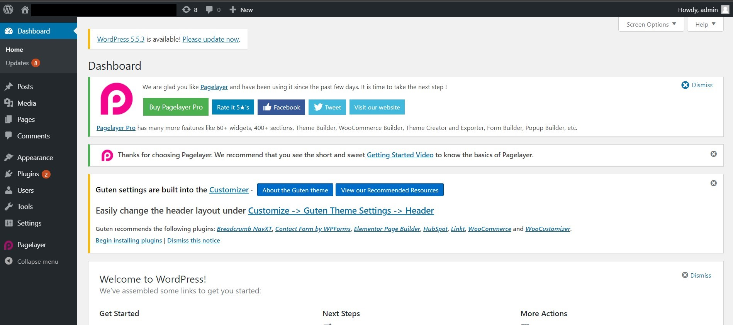Go to Home submenu item
The height and width of the screenshot is (325, 733).
pos(14,49)
